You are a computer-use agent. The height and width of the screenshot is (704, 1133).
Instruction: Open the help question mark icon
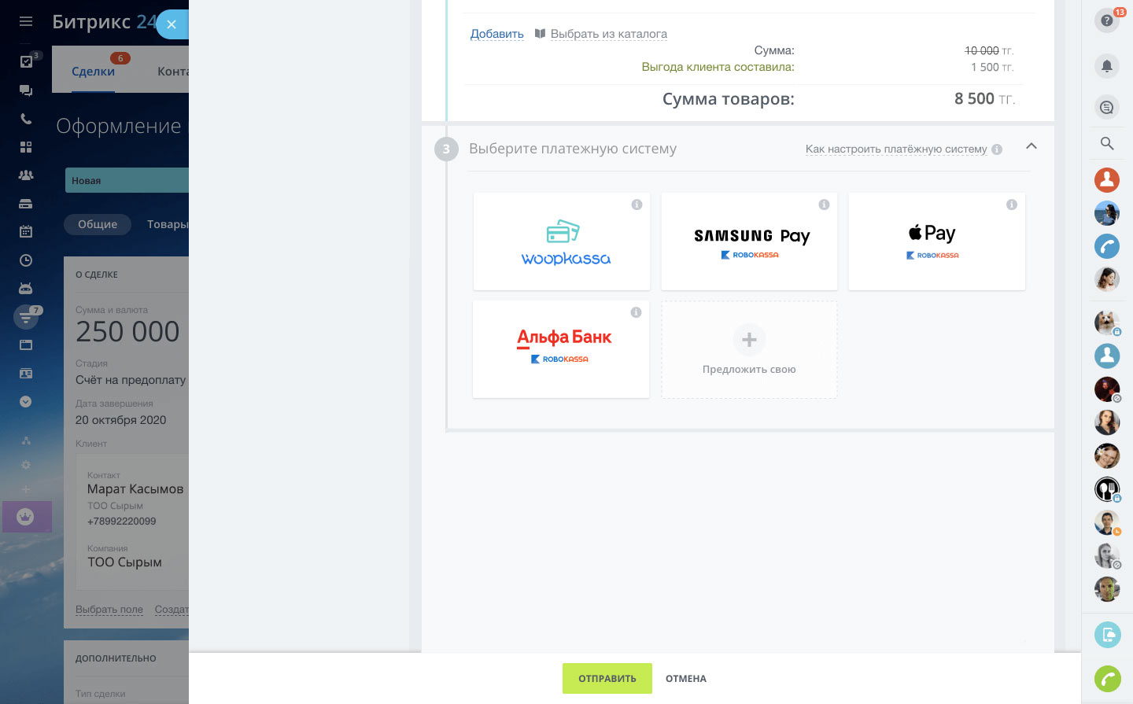click(1106, 20)
